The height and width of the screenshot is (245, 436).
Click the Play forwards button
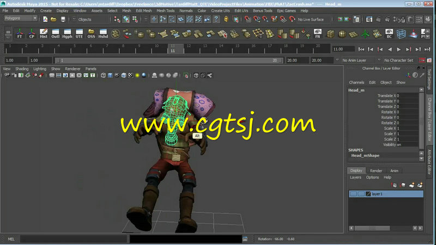[x=399, y=49]
